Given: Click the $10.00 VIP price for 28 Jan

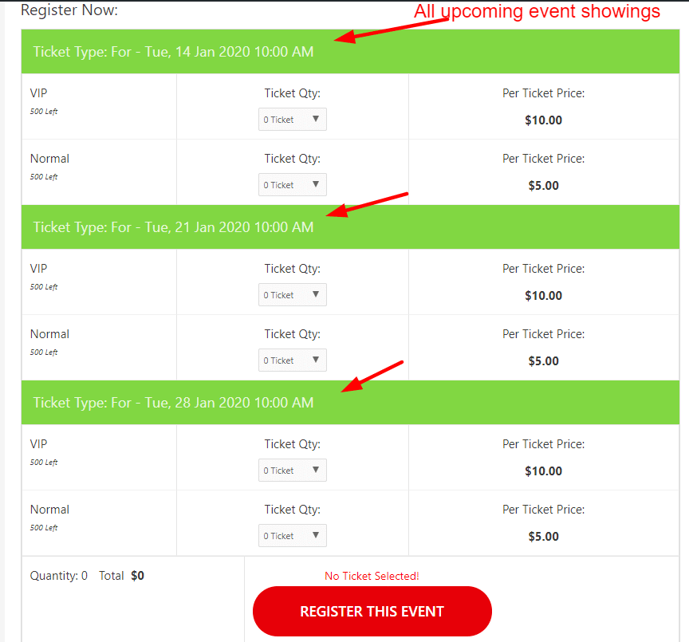Looking at the screenshot, I should point(544,471).
